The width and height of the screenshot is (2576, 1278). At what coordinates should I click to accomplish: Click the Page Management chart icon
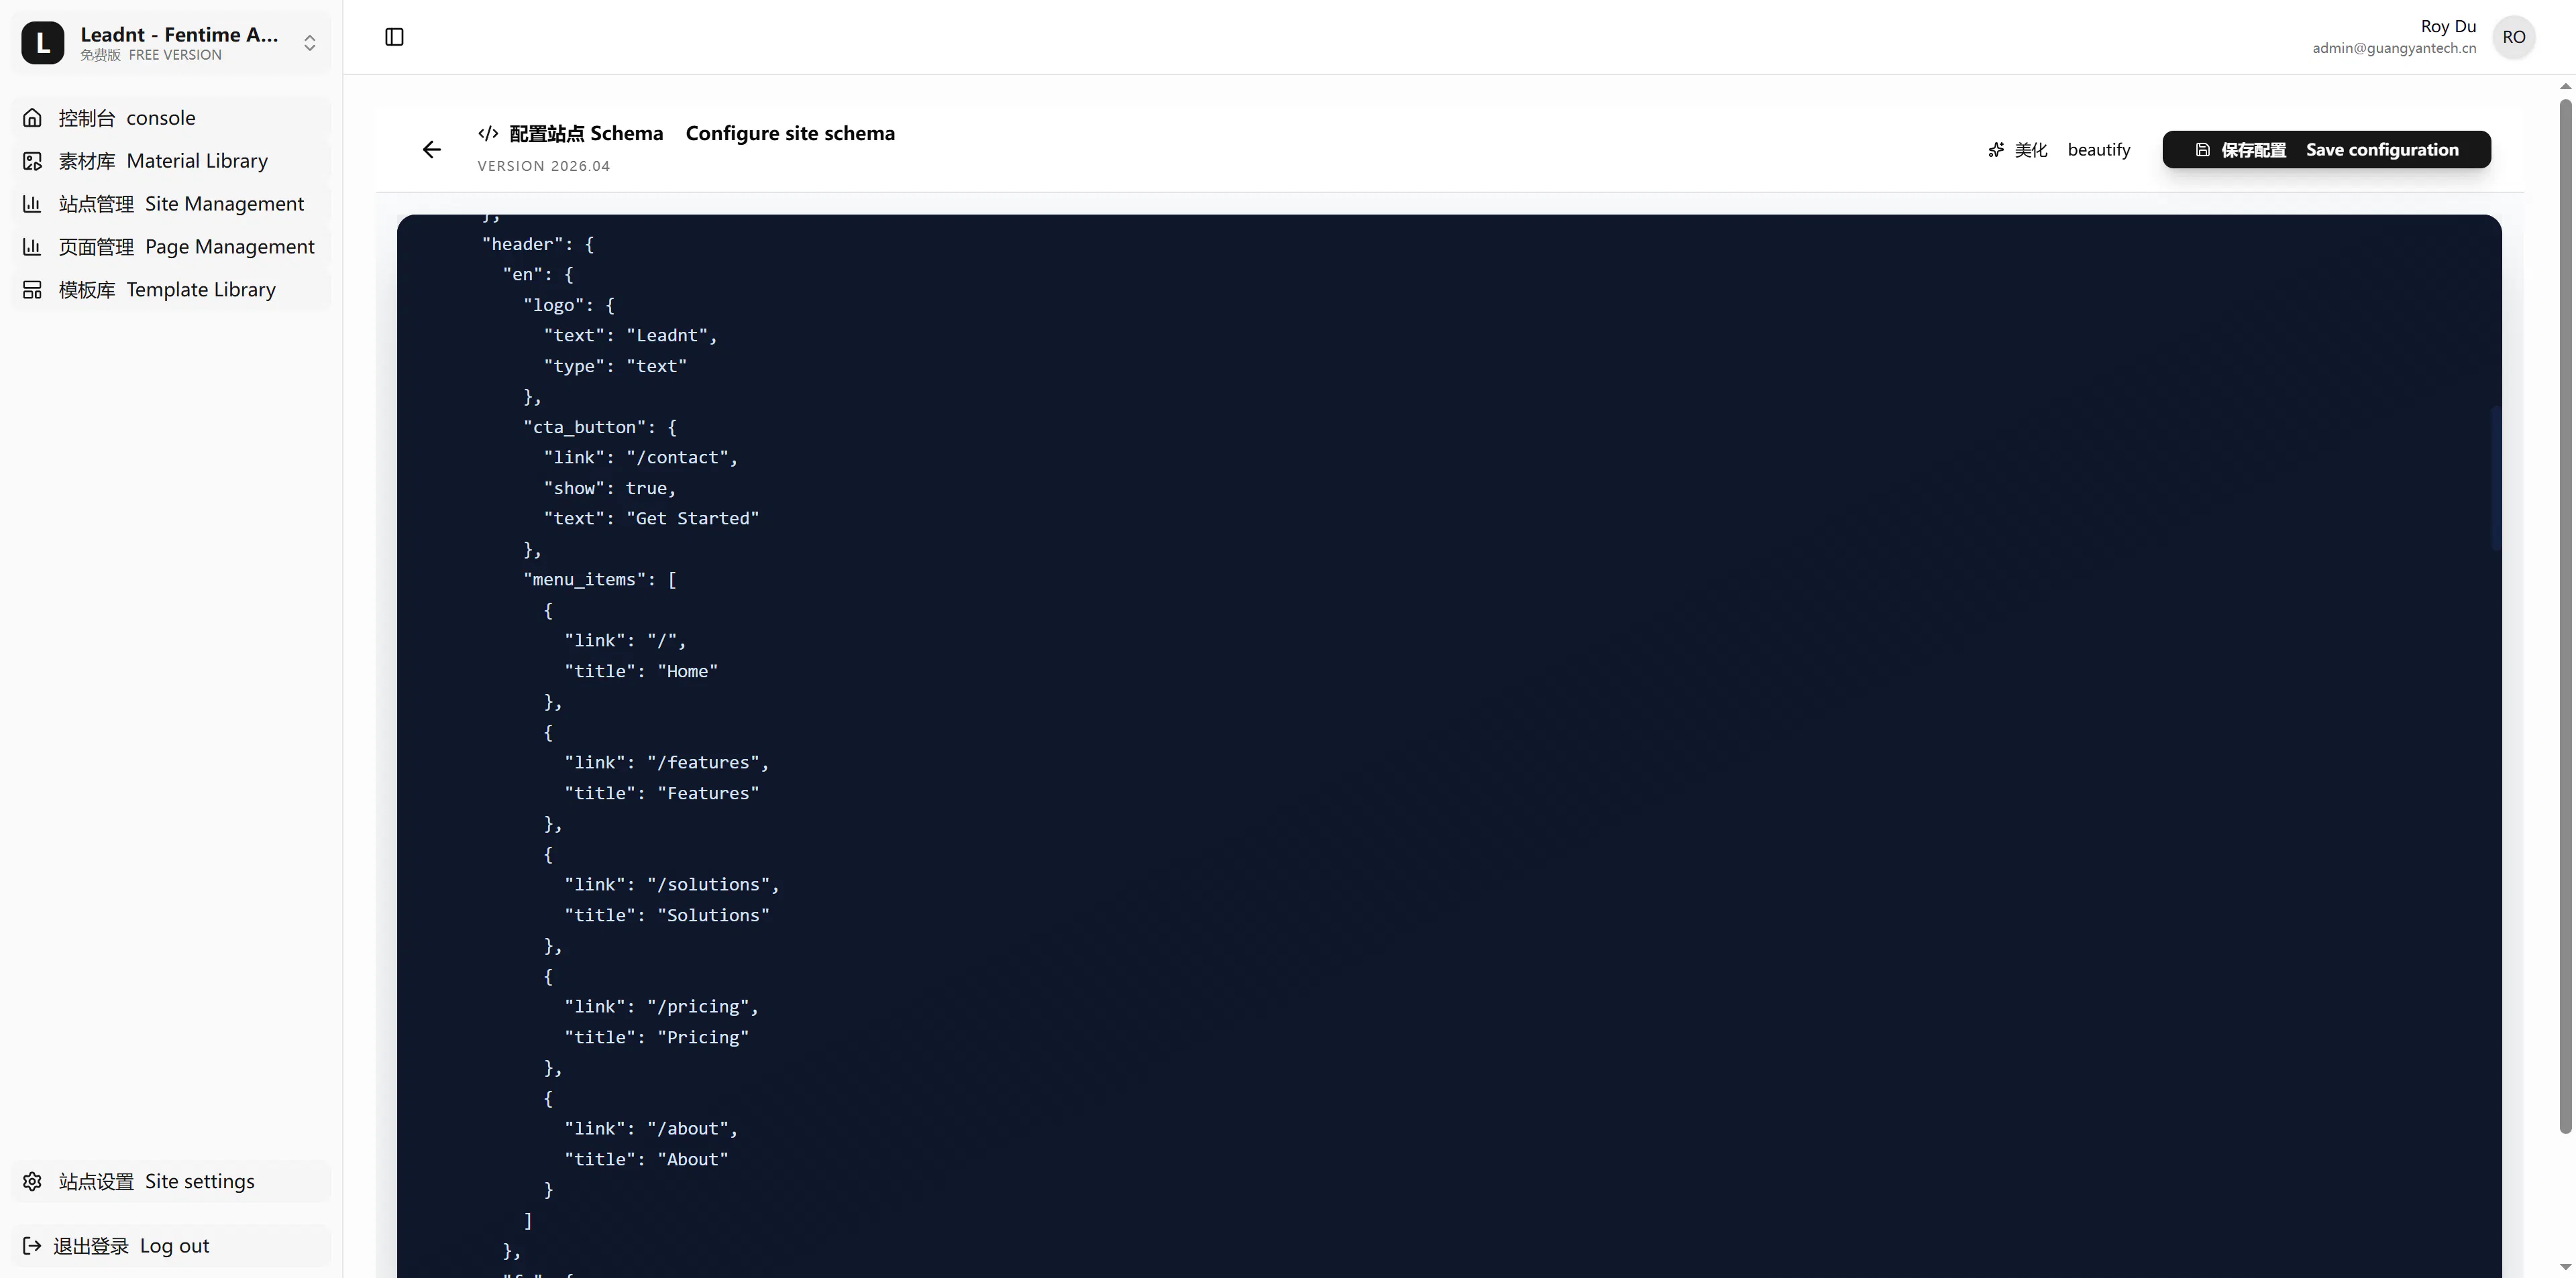click(x=32, y=247)
